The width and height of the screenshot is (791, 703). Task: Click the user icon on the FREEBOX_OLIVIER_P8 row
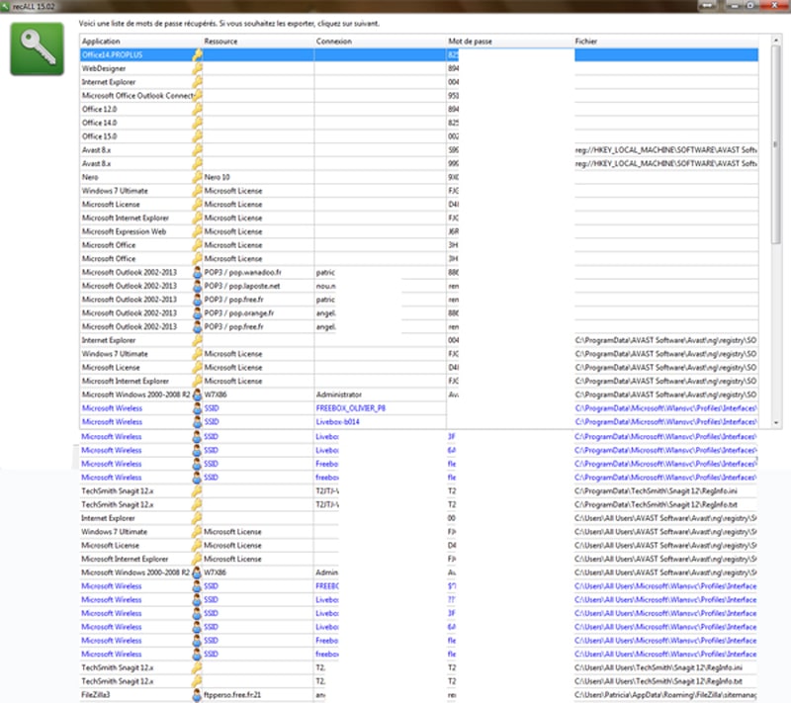[x=197, y=408]
